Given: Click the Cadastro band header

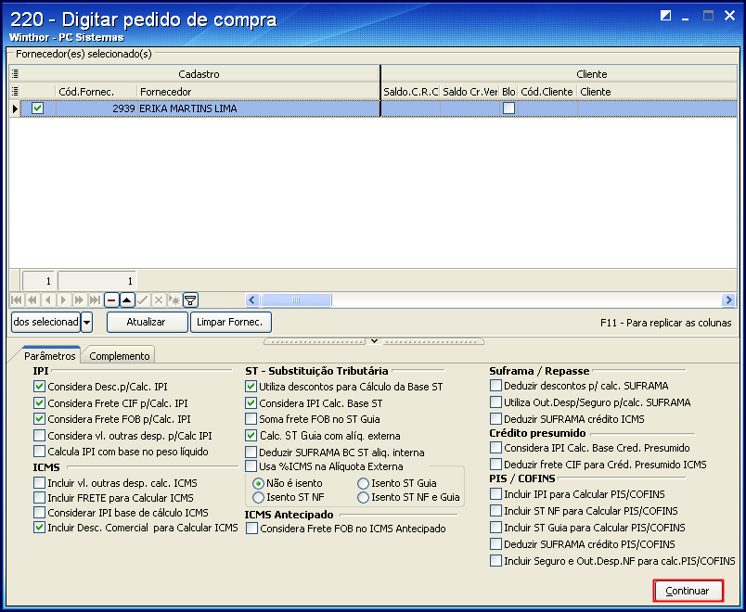Looking at the screenshot, I should [199, 73].
